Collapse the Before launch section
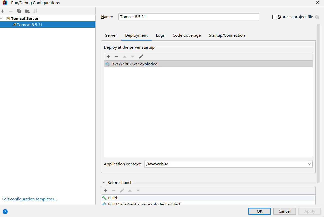Screen dimensions: 324x217 tap(104, 183)
